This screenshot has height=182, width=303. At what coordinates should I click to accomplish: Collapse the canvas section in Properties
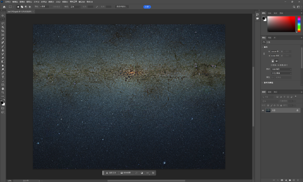point(262,47)
